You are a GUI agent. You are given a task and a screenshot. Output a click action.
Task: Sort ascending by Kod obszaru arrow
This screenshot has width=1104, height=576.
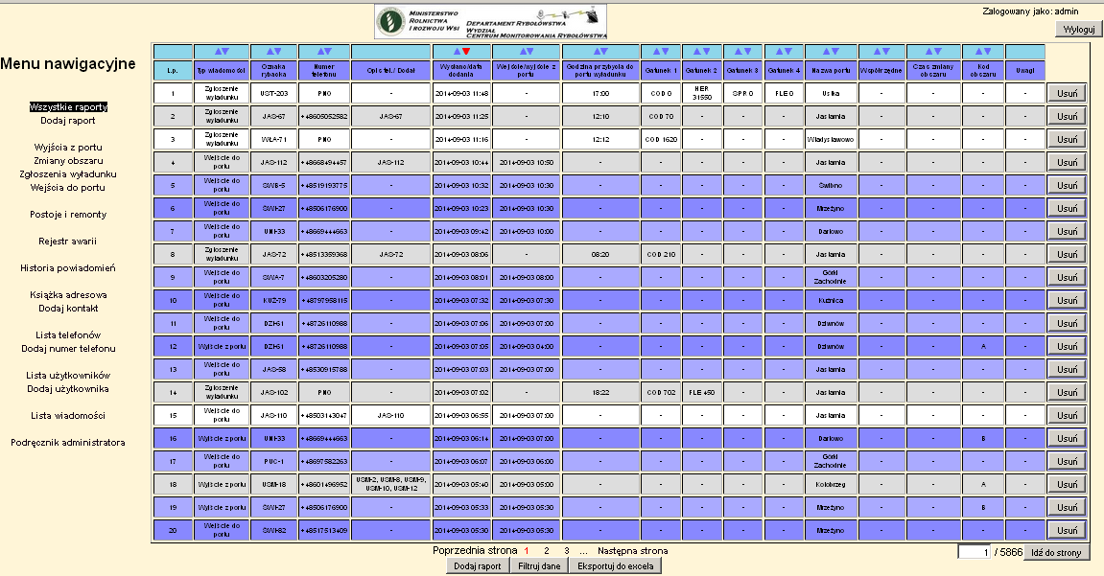[978, 52]
